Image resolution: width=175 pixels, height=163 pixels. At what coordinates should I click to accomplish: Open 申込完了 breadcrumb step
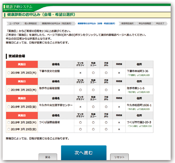pos(160,23)
